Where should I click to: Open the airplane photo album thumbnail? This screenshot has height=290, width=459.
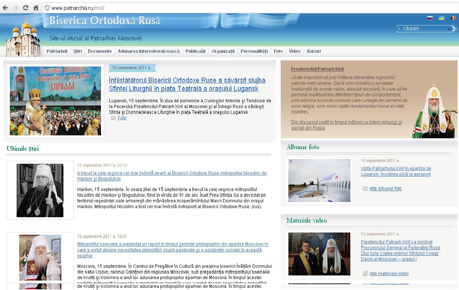coord(319,180)
